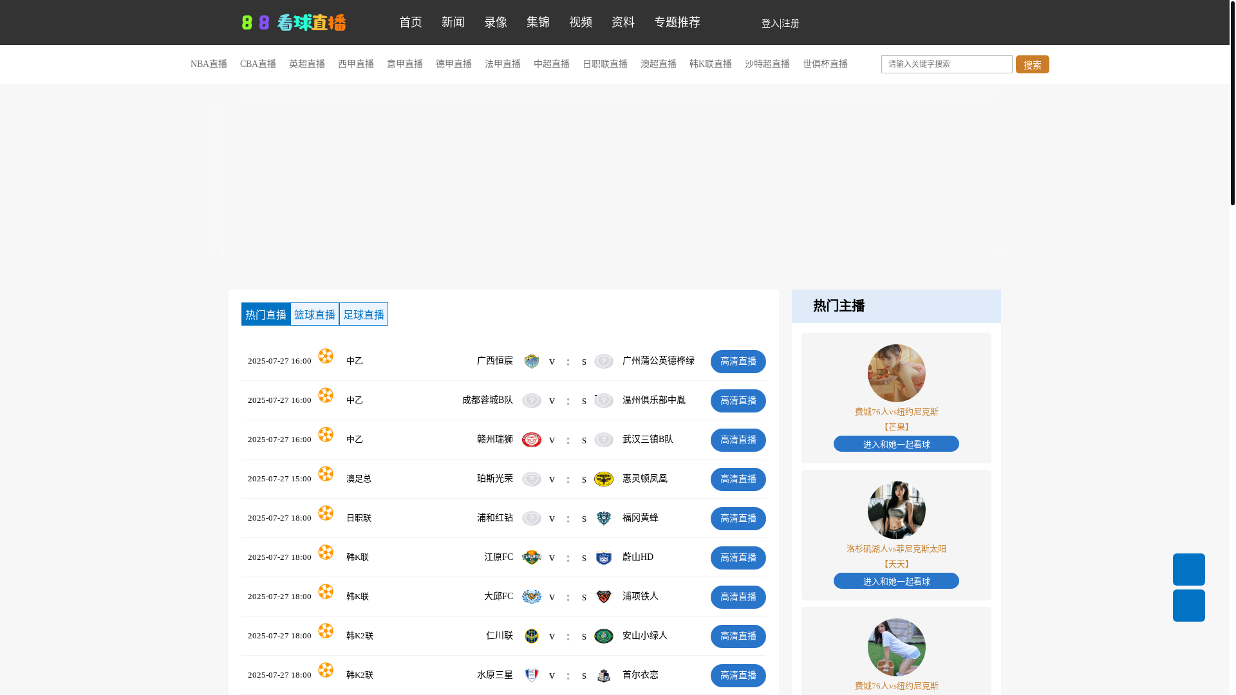The image size is (1236, 695).
Task: Click the 赣州瑞狮 team crest
Action: click(x=532, y=440)
